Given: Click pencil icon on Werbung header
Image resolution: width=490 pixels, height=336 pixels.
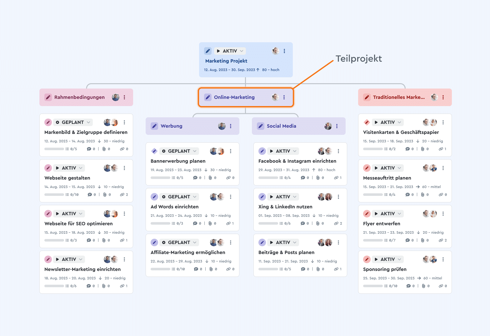Looking at the screenshot, I should pyautogui.click(x=154, y=126).
